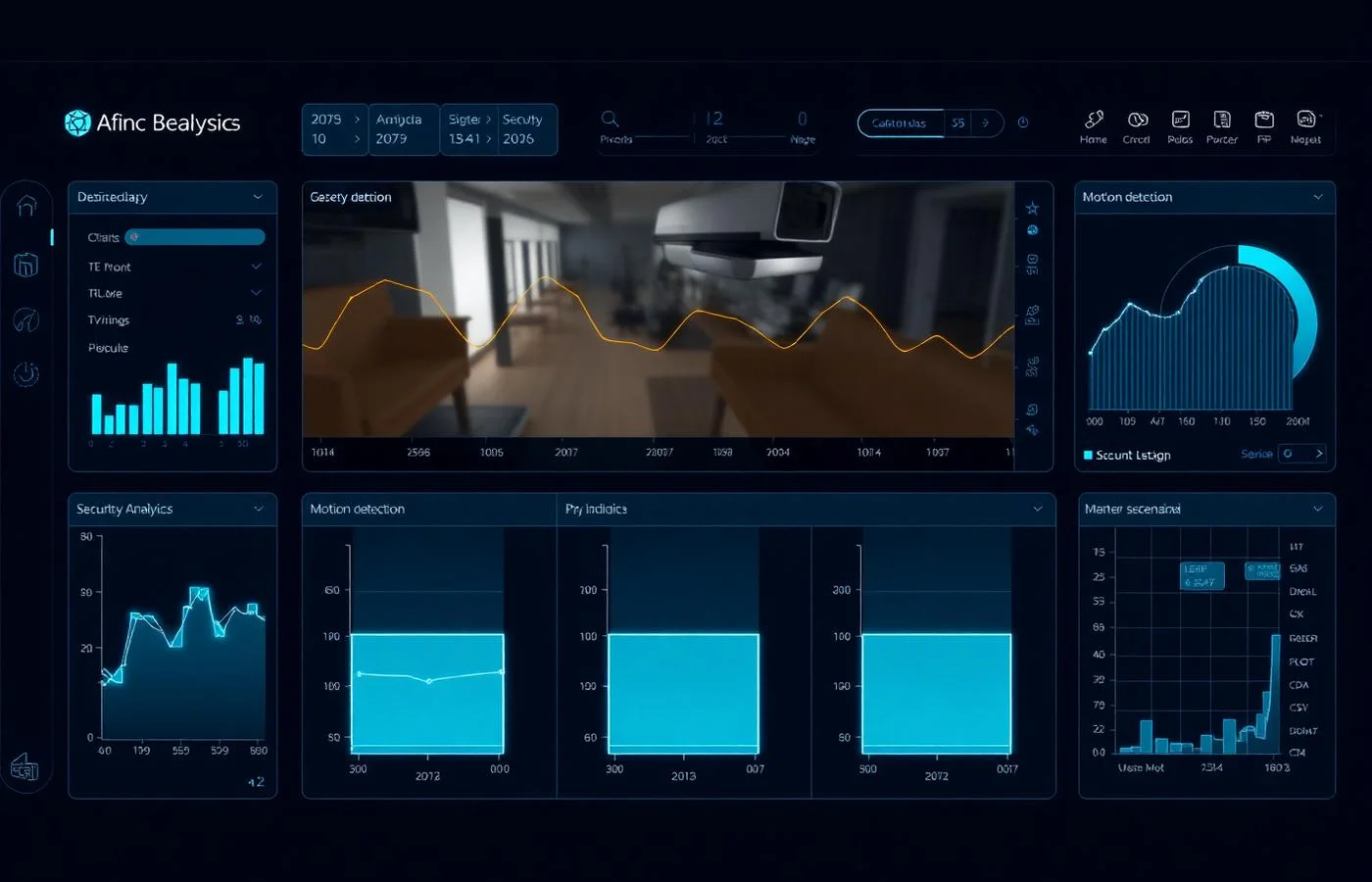Click the fourth icon in the camera feed strip
Viewport: 1372px width, 882px height.
click(x=1032, y=315)
